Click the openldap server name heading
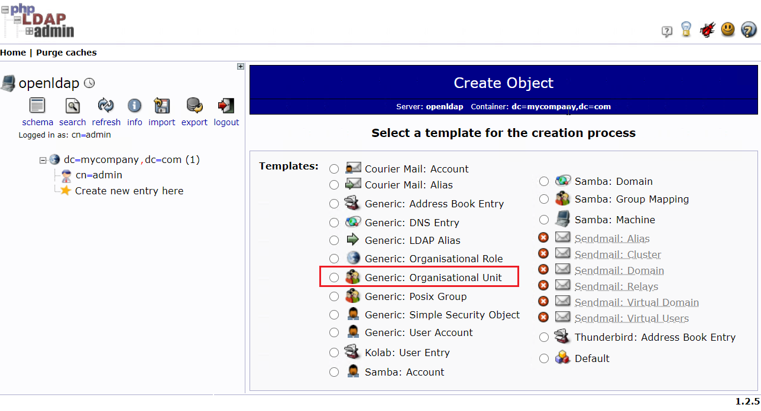The width and height of the screenshot is (761, 411). click(x=50, y=83)
